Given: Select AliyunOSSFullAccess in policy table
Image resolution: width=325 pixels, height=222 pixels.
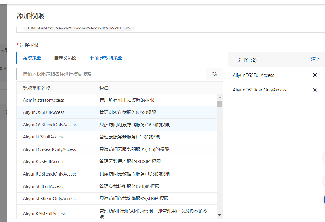Looking at the screenshot, I should coord(117,112).
